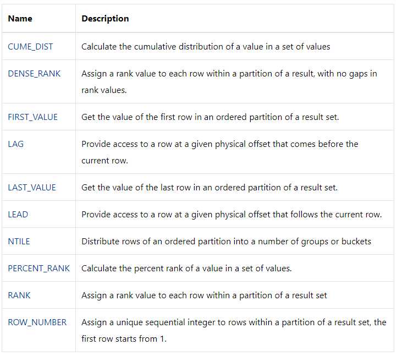Viewport: 397px width, 356px height.
Task: Open the CUME_DIST function link
Action: (30, 47)
